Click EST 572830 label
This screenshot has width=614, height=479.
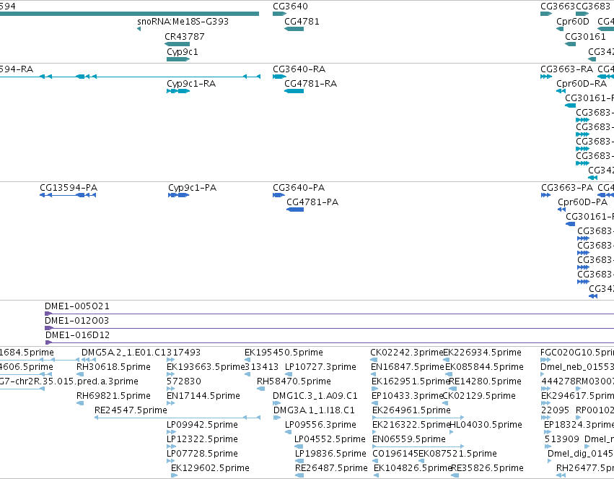tap(184, 381)
